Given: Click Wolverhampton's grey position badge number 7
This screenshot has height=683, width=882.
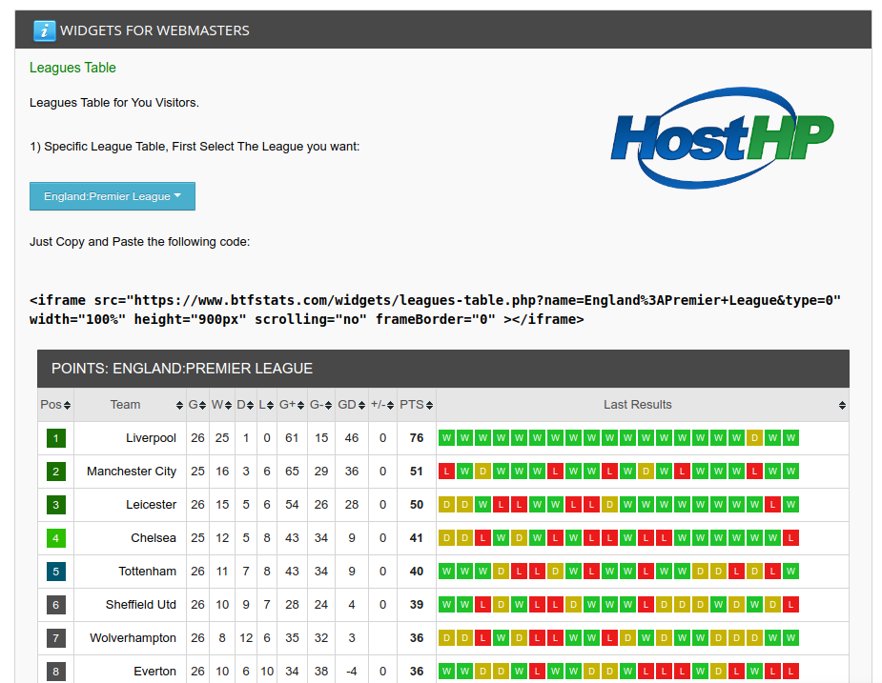Looking at the screenshot, I should click(x=55, y=637).
